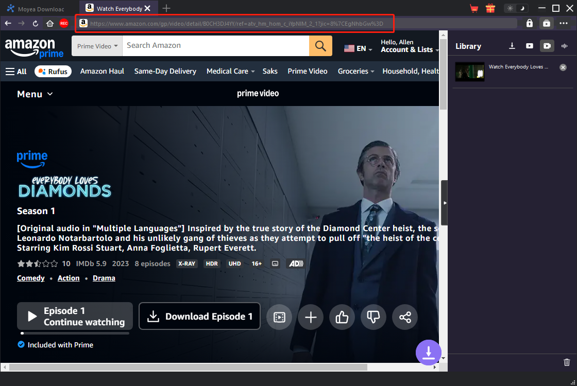The height and width of the screenshot is (386, 577).
Task: Collapse the Library side panel arrow
Action: (x=445, y=203)
